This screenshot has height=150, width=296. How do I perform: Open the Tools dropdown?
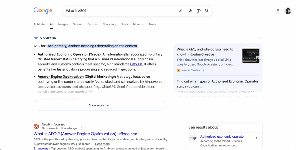pyautogui.click(x=154, y=24)
